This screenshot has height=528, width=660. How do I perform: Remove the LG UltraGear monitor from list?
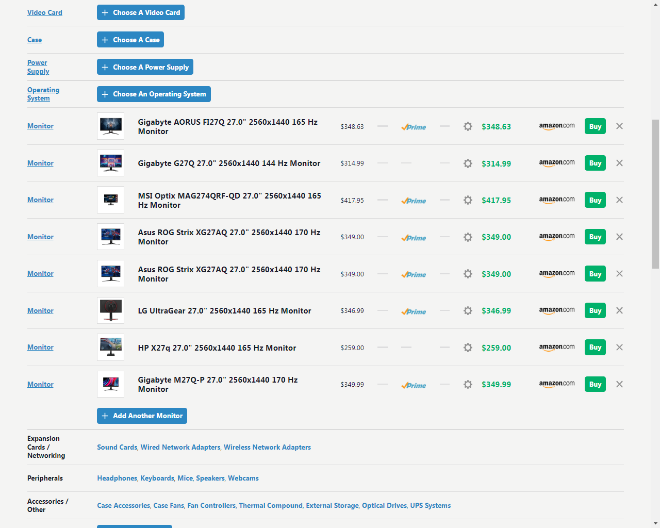coord(619,310)
